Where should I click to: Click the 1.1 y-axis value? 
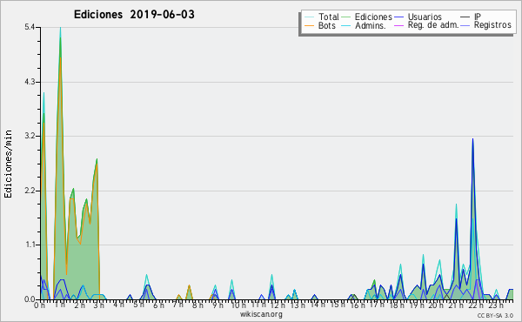[30, 245]
